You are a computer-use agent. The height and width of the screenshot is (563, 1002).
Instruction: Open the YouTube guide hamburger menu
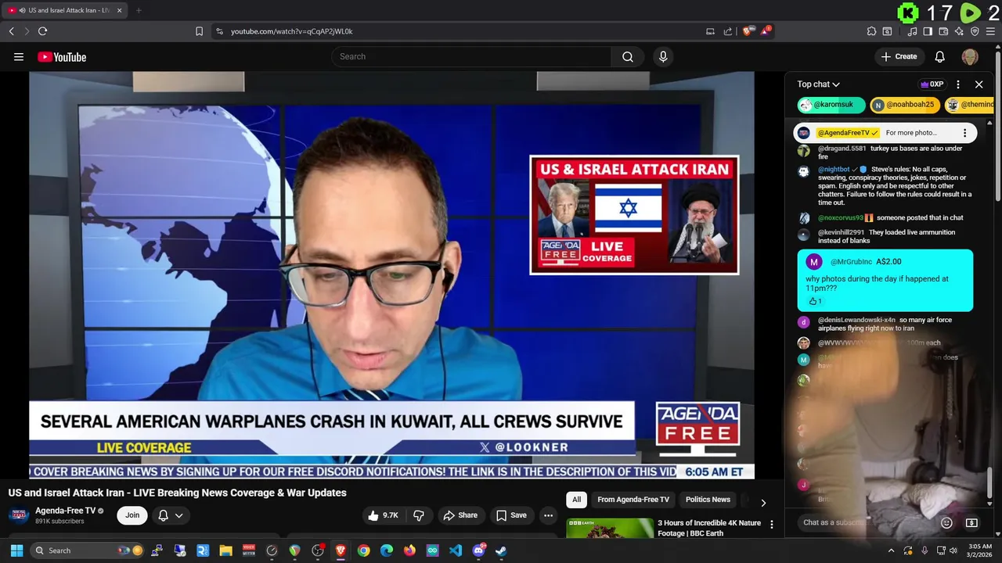pos(19,56)
